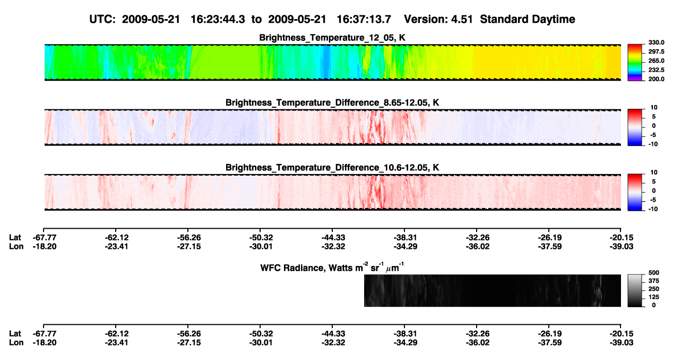Click the WFC Radiance panel title
The image size is (690, 354).
pyautogui.click(x=332, y=267)
